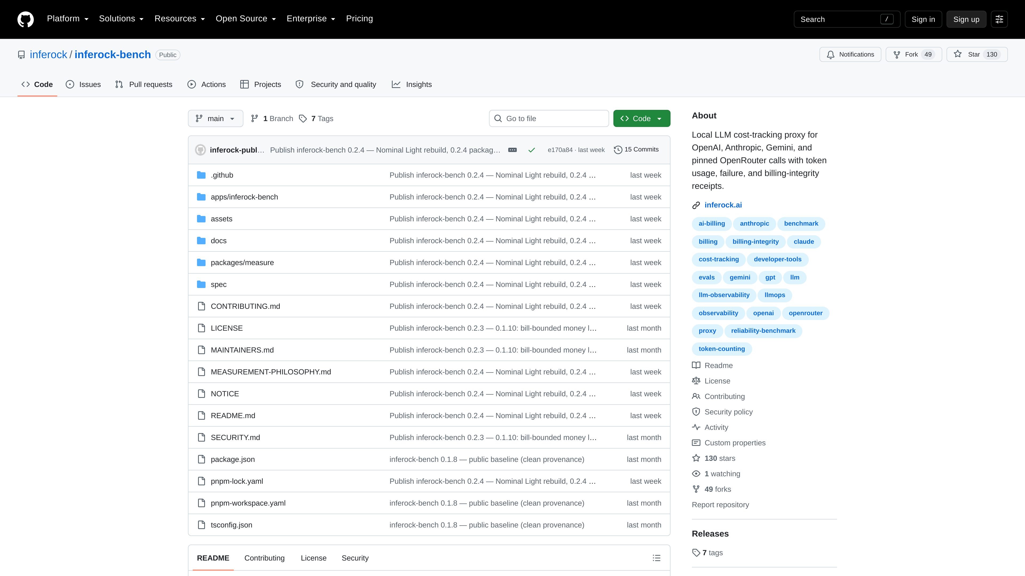The height and width of the screenshot is (576, 1025).
Task: Click the top Search box
Action: click(x=847, y=19)
